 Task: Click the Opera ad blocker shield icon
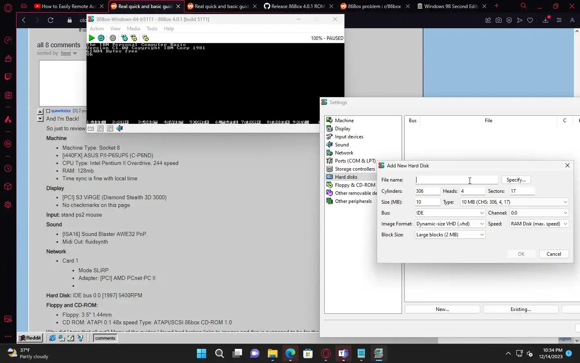point(509,20)
